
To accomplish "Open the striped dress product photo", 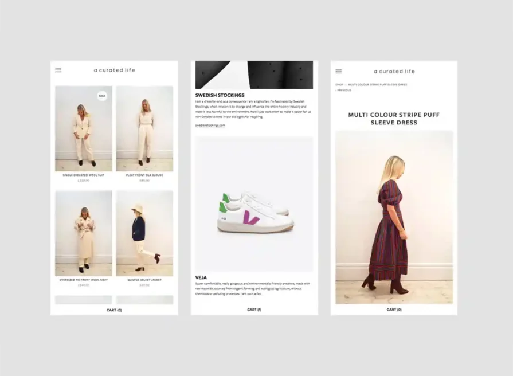I will pyautogui.click(x=394, y=217).
